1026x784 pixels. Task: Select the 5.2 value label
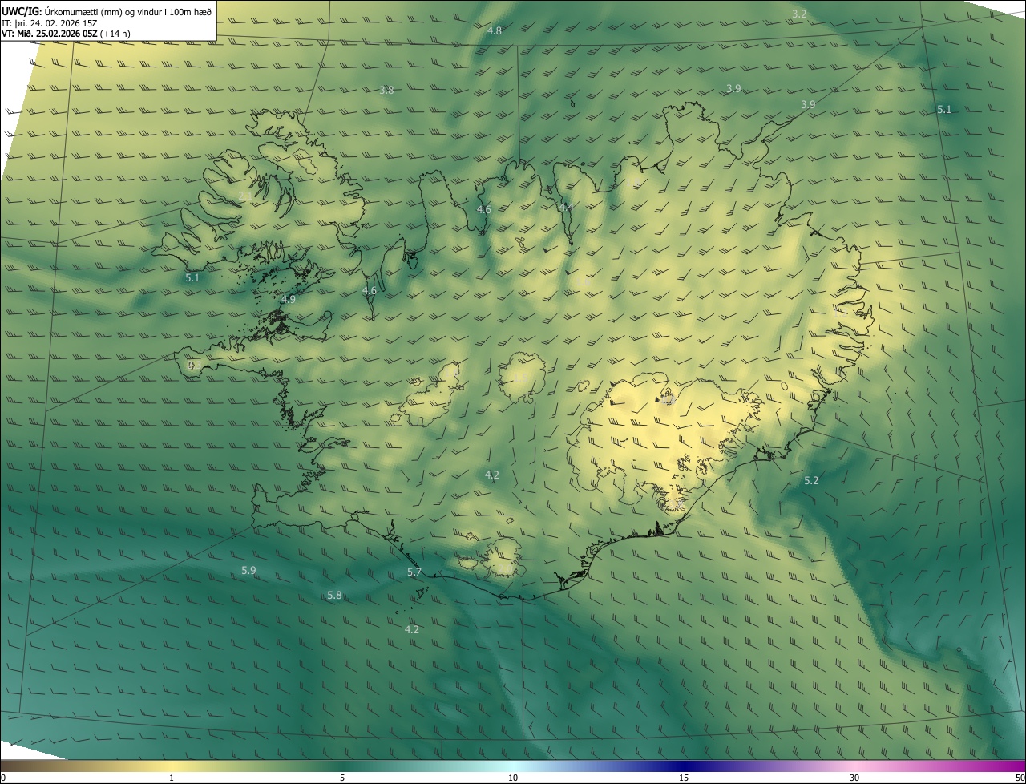(x=811, y=480)
